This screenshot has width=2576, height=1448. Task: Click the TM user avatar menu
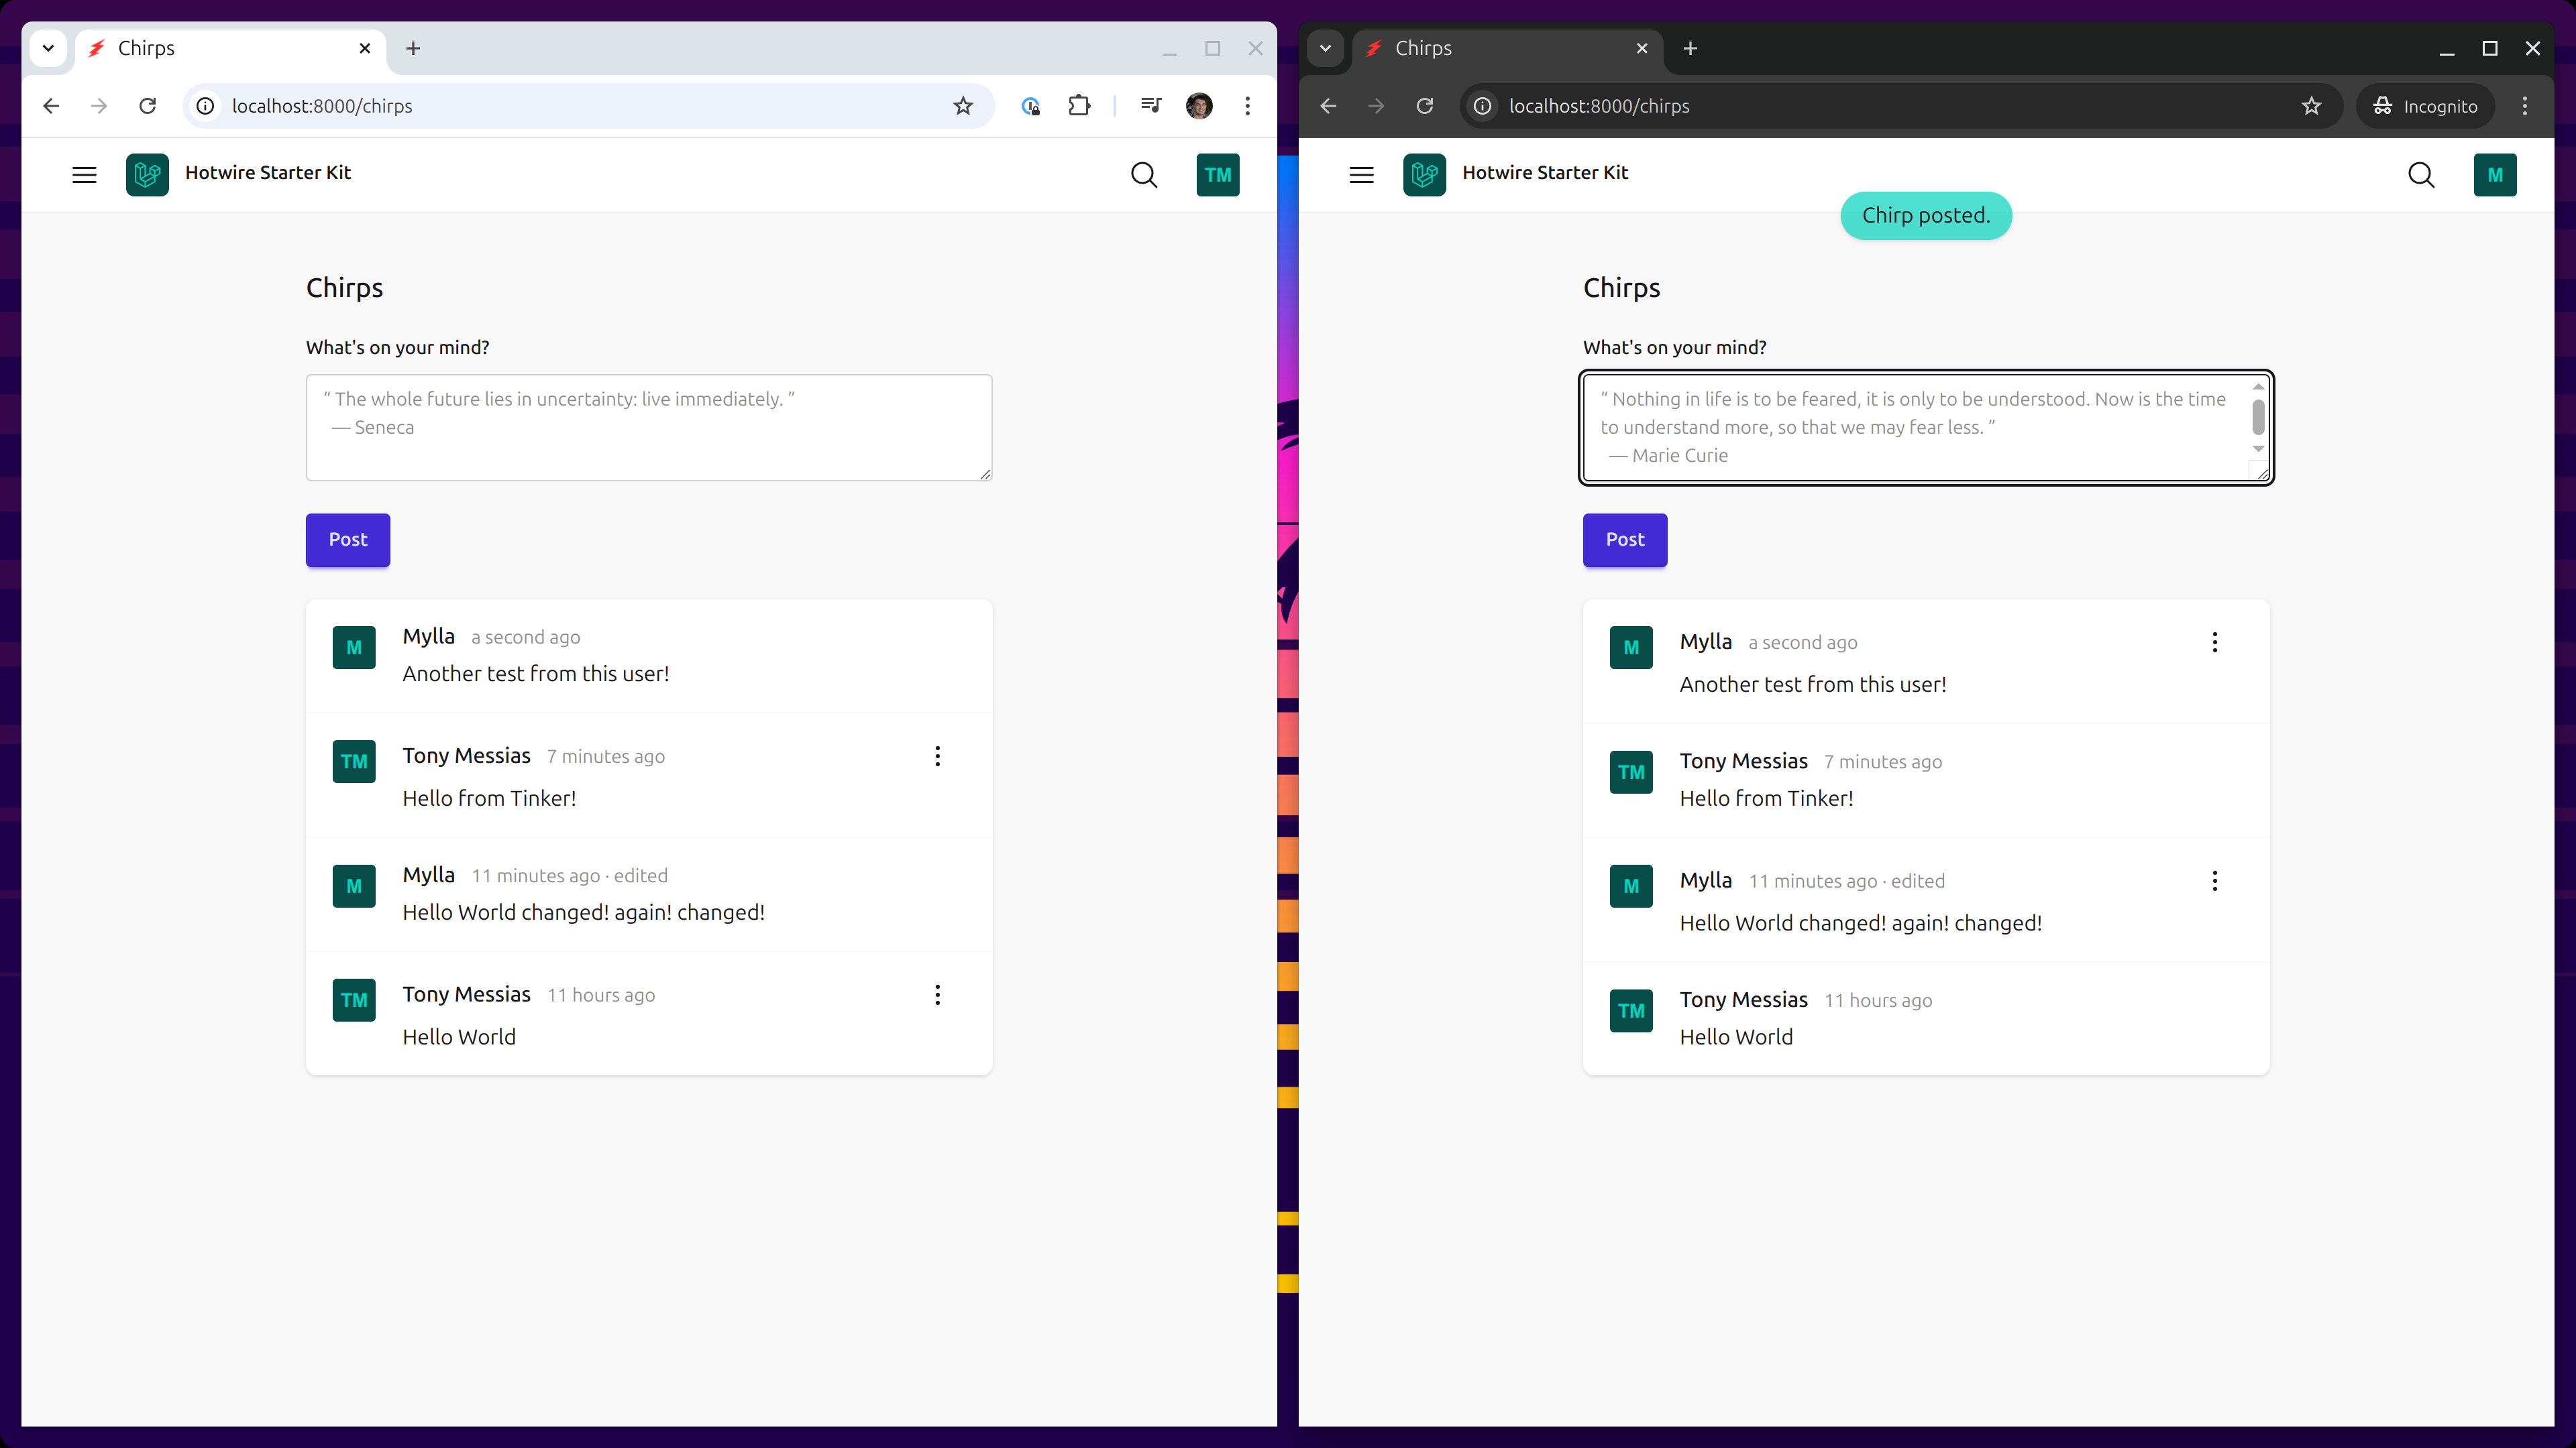(1217, 175)
